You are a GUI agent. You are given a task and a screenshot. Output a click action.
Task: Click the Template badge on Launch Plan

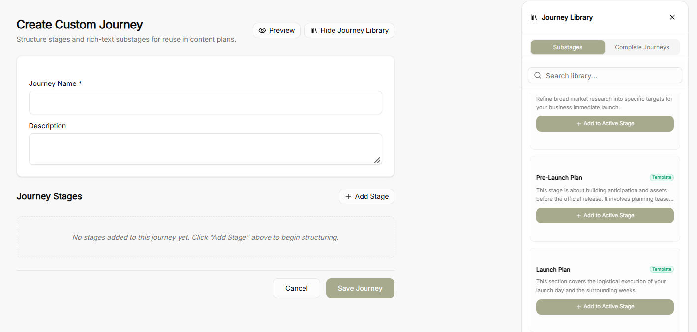click(662, 269)
